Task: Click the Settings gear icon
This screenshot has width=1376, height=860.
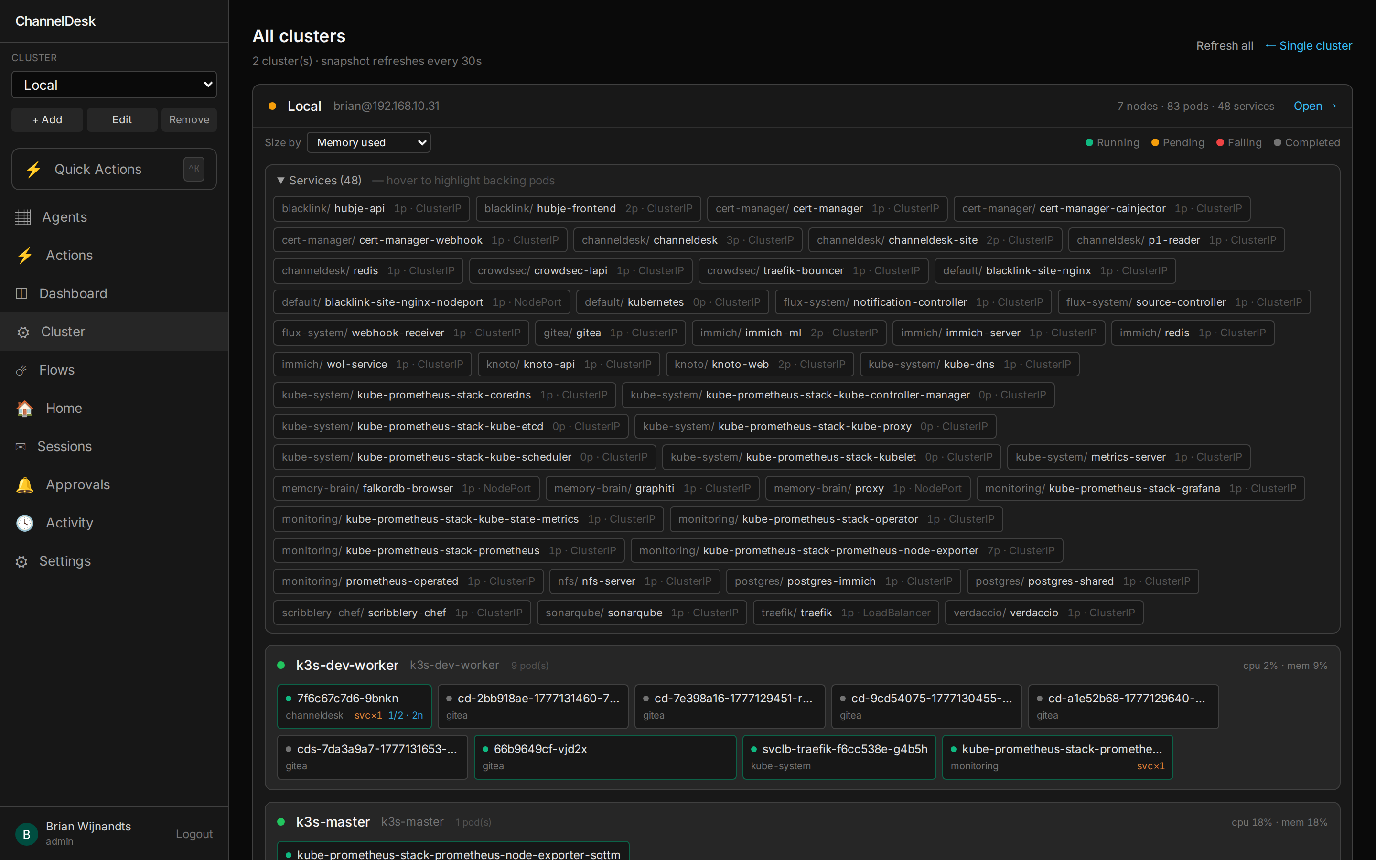Action: (21, 561)
